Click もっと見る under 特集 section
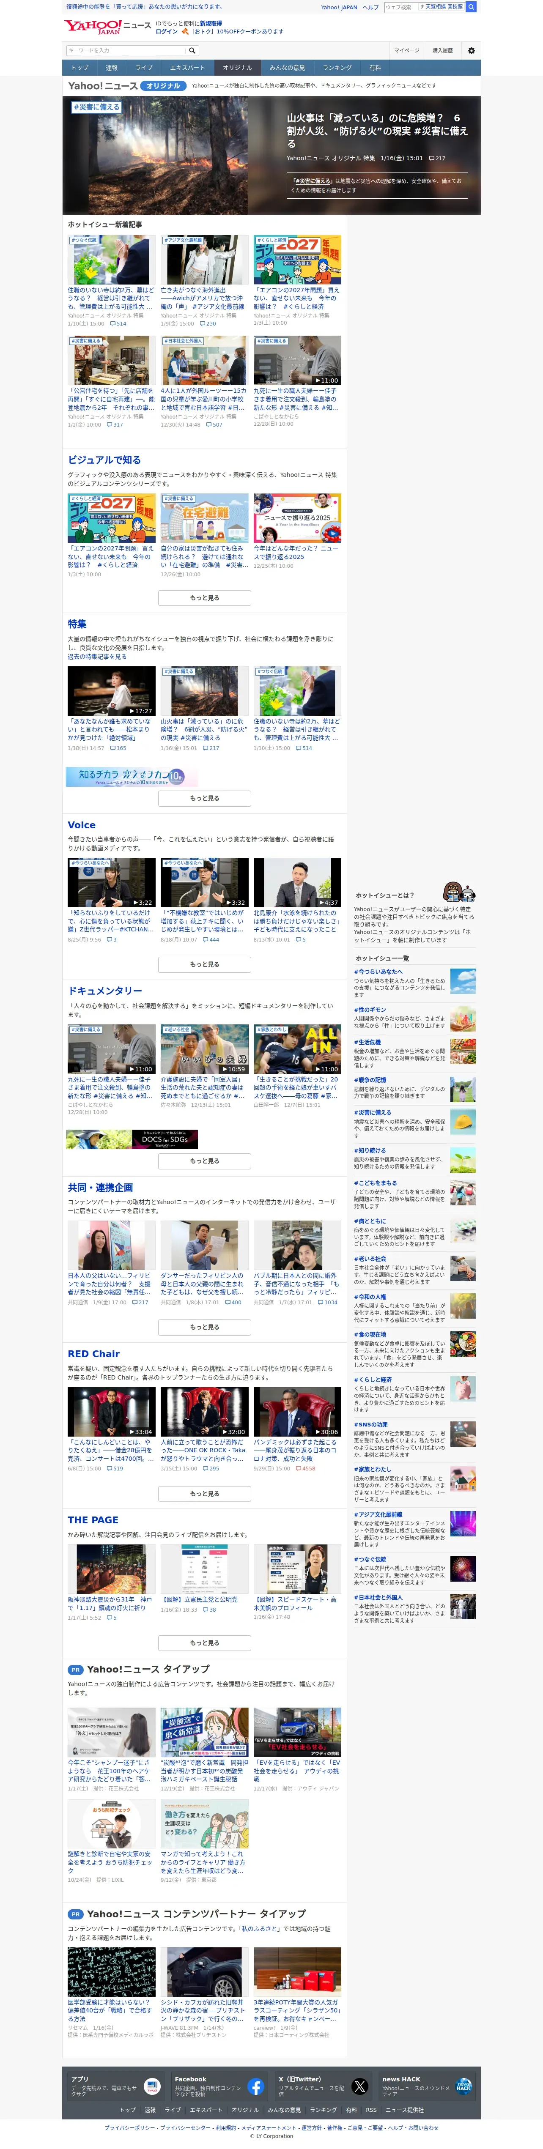The width and height of the screenshot is (543, 2149). tap(204, 797)
